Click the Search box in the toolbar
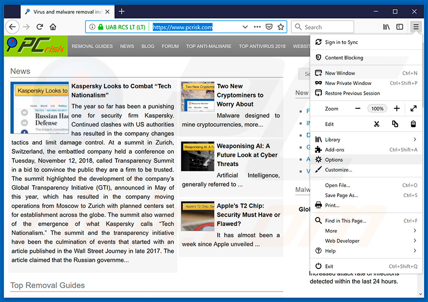Viewport: 428px width, 302px height. [323, 27]
